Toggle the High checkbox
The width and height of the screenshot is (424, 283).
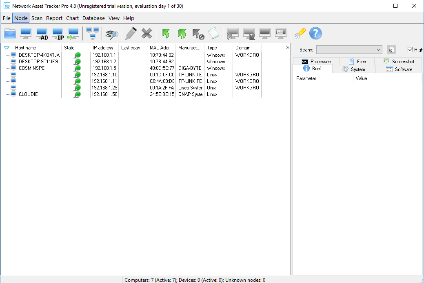(410, 50)
